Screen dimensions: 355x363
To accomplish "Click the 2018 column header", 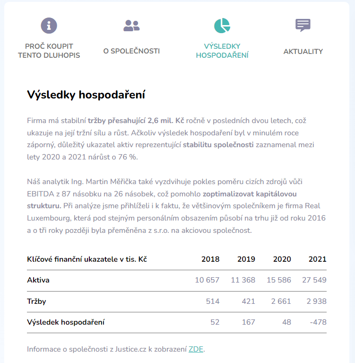I will pos(210,259).
